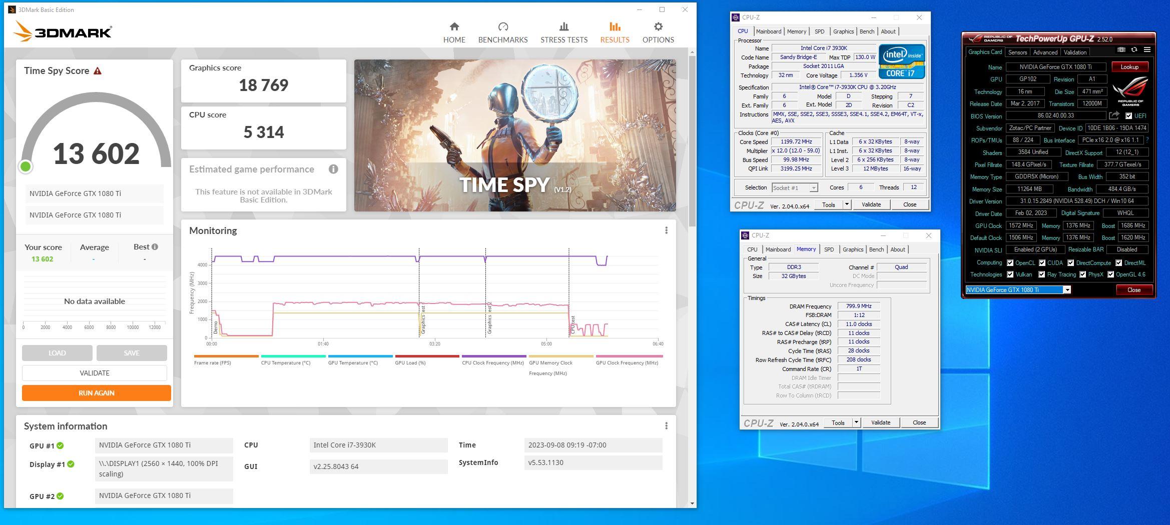The height and width of the screenshot is (525, 1170).
Task: Click the green check beside GPU #1
Action: (x=60, y=445)
